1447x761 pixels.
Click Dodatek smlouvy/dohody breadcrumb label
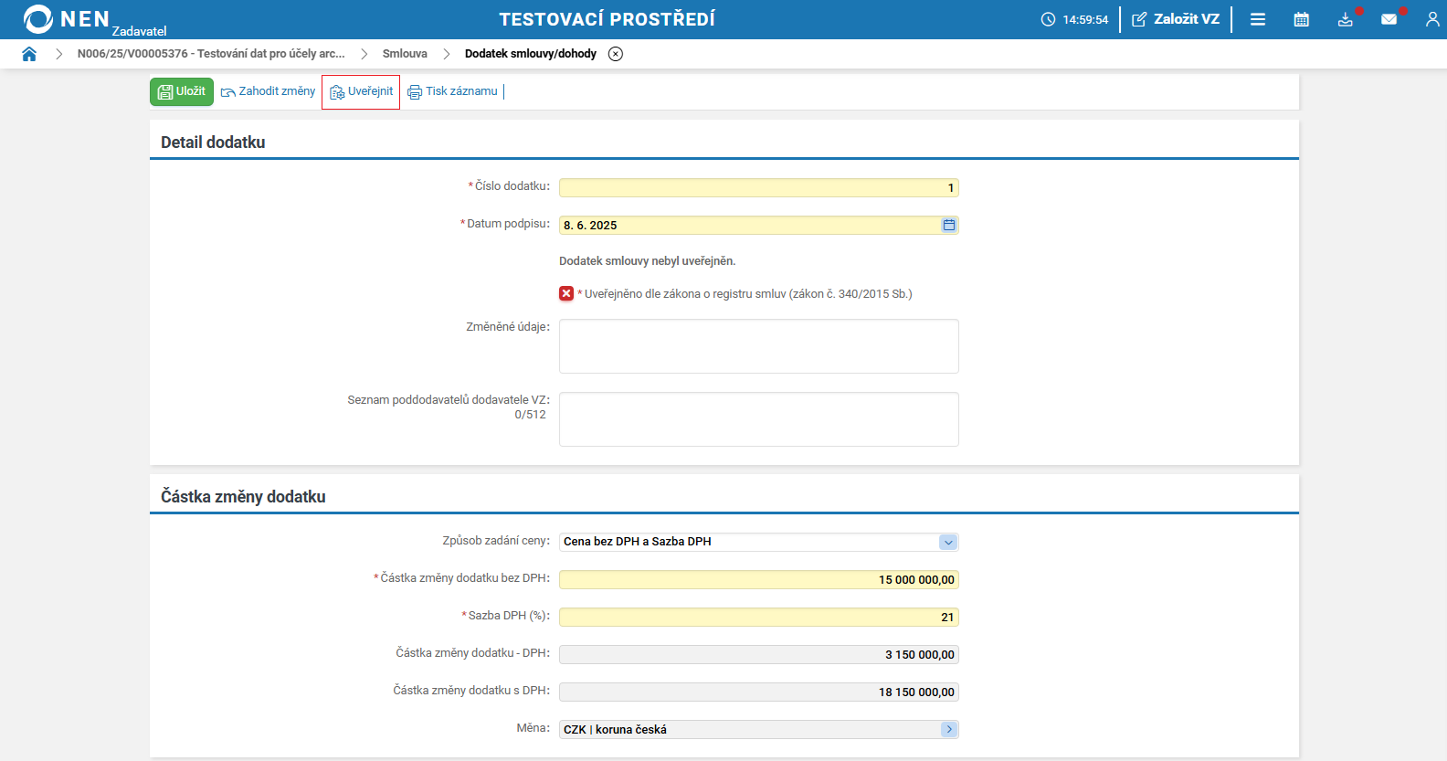click(531, 54)
